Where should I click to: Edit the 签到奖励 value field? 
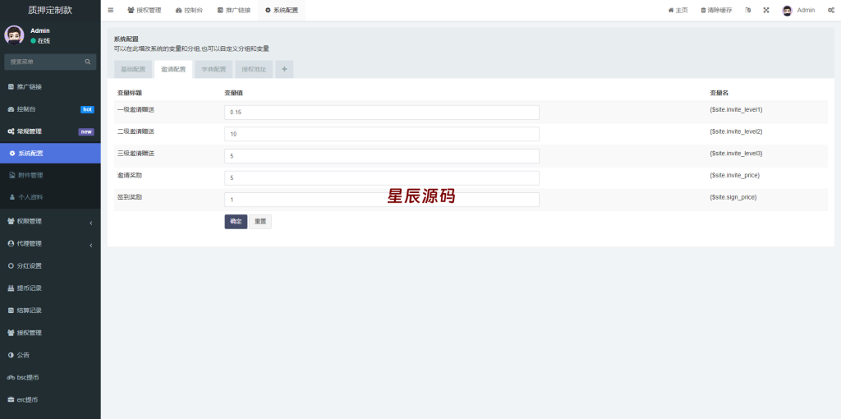pos(382,200)
